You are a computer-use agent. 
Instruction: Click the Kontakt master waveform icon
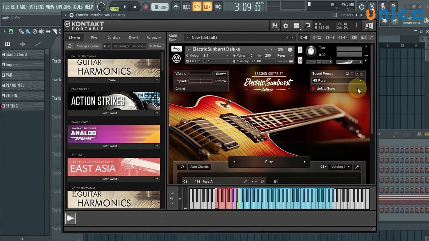click(71, 219)
